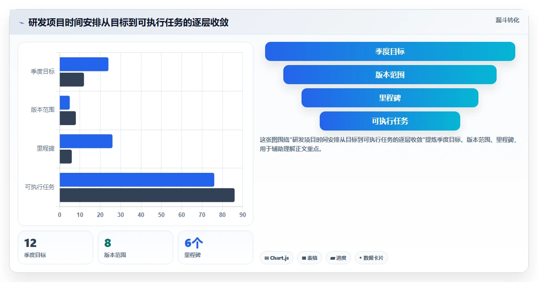The height and width of the screenshot is (282, 538).
Task: Select the 可执行任务 funnel stage bar
Action: [x=390, y=121]
